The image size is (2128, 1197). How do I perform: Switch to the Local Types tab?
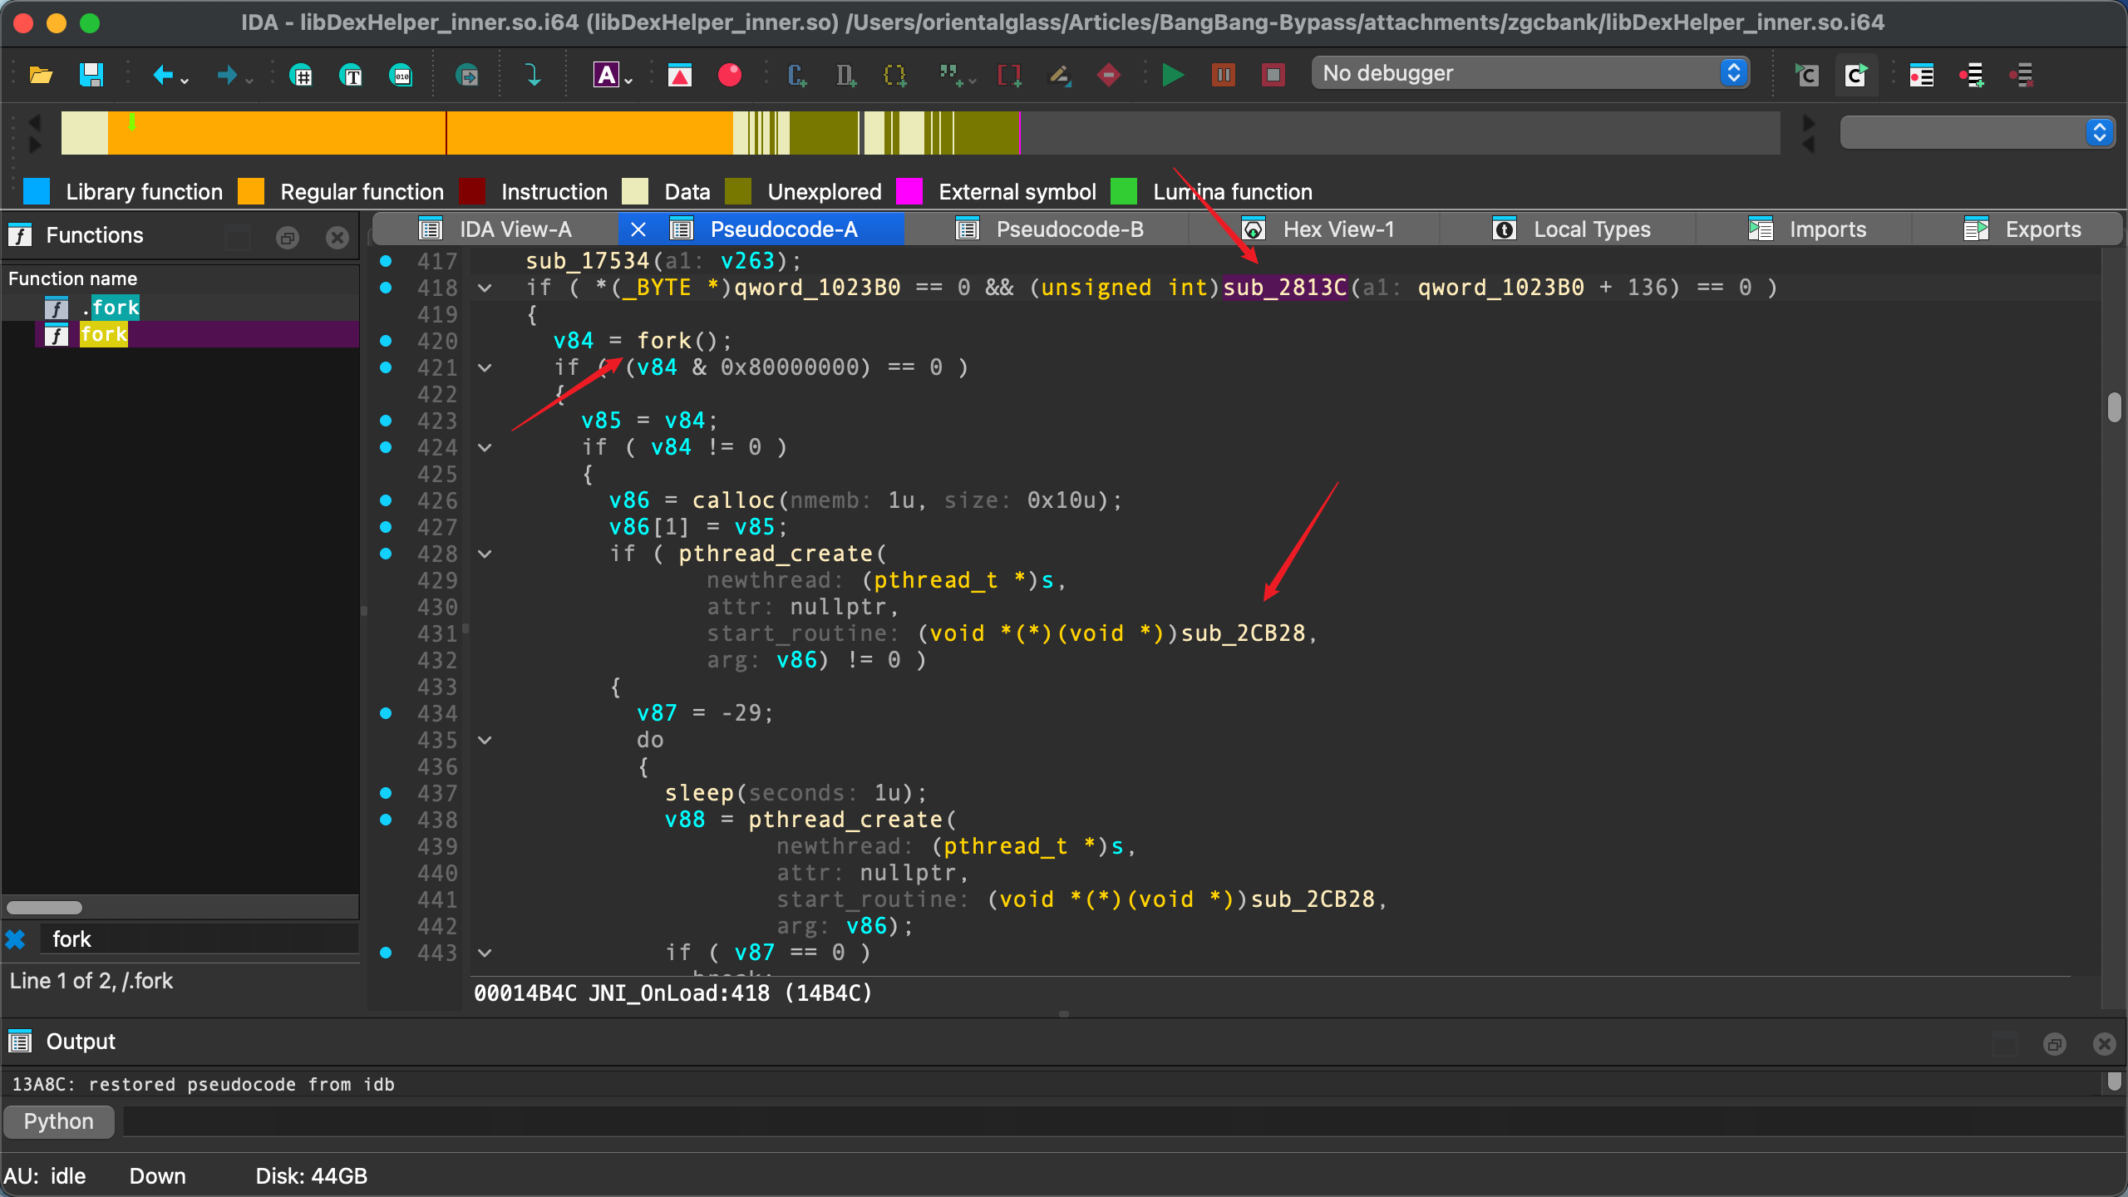pyautogui.click(x=1571, y=229)
